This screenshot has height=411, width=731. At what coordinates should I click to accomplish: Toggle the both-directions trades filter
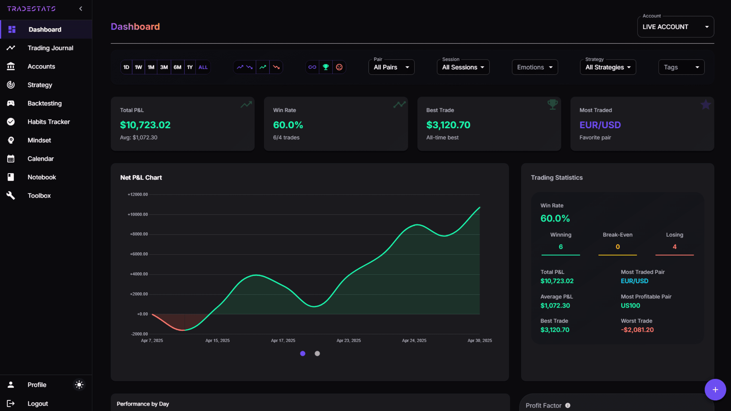245,67
